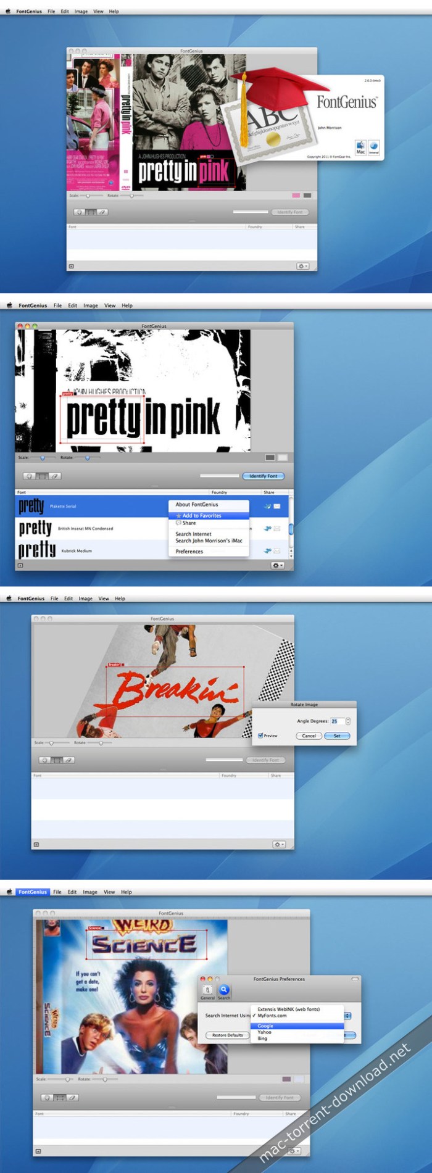This screenshot has height=1173, width=432.
Task: Select About FontGenius in the context menu
Action: pyautogui.click(x=209, y=504)
